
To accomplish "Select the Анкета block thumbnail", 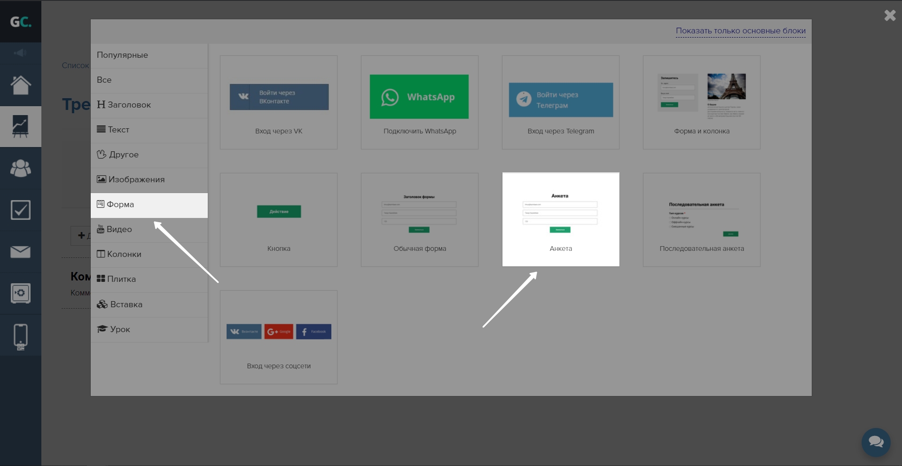I will (560, 219).
